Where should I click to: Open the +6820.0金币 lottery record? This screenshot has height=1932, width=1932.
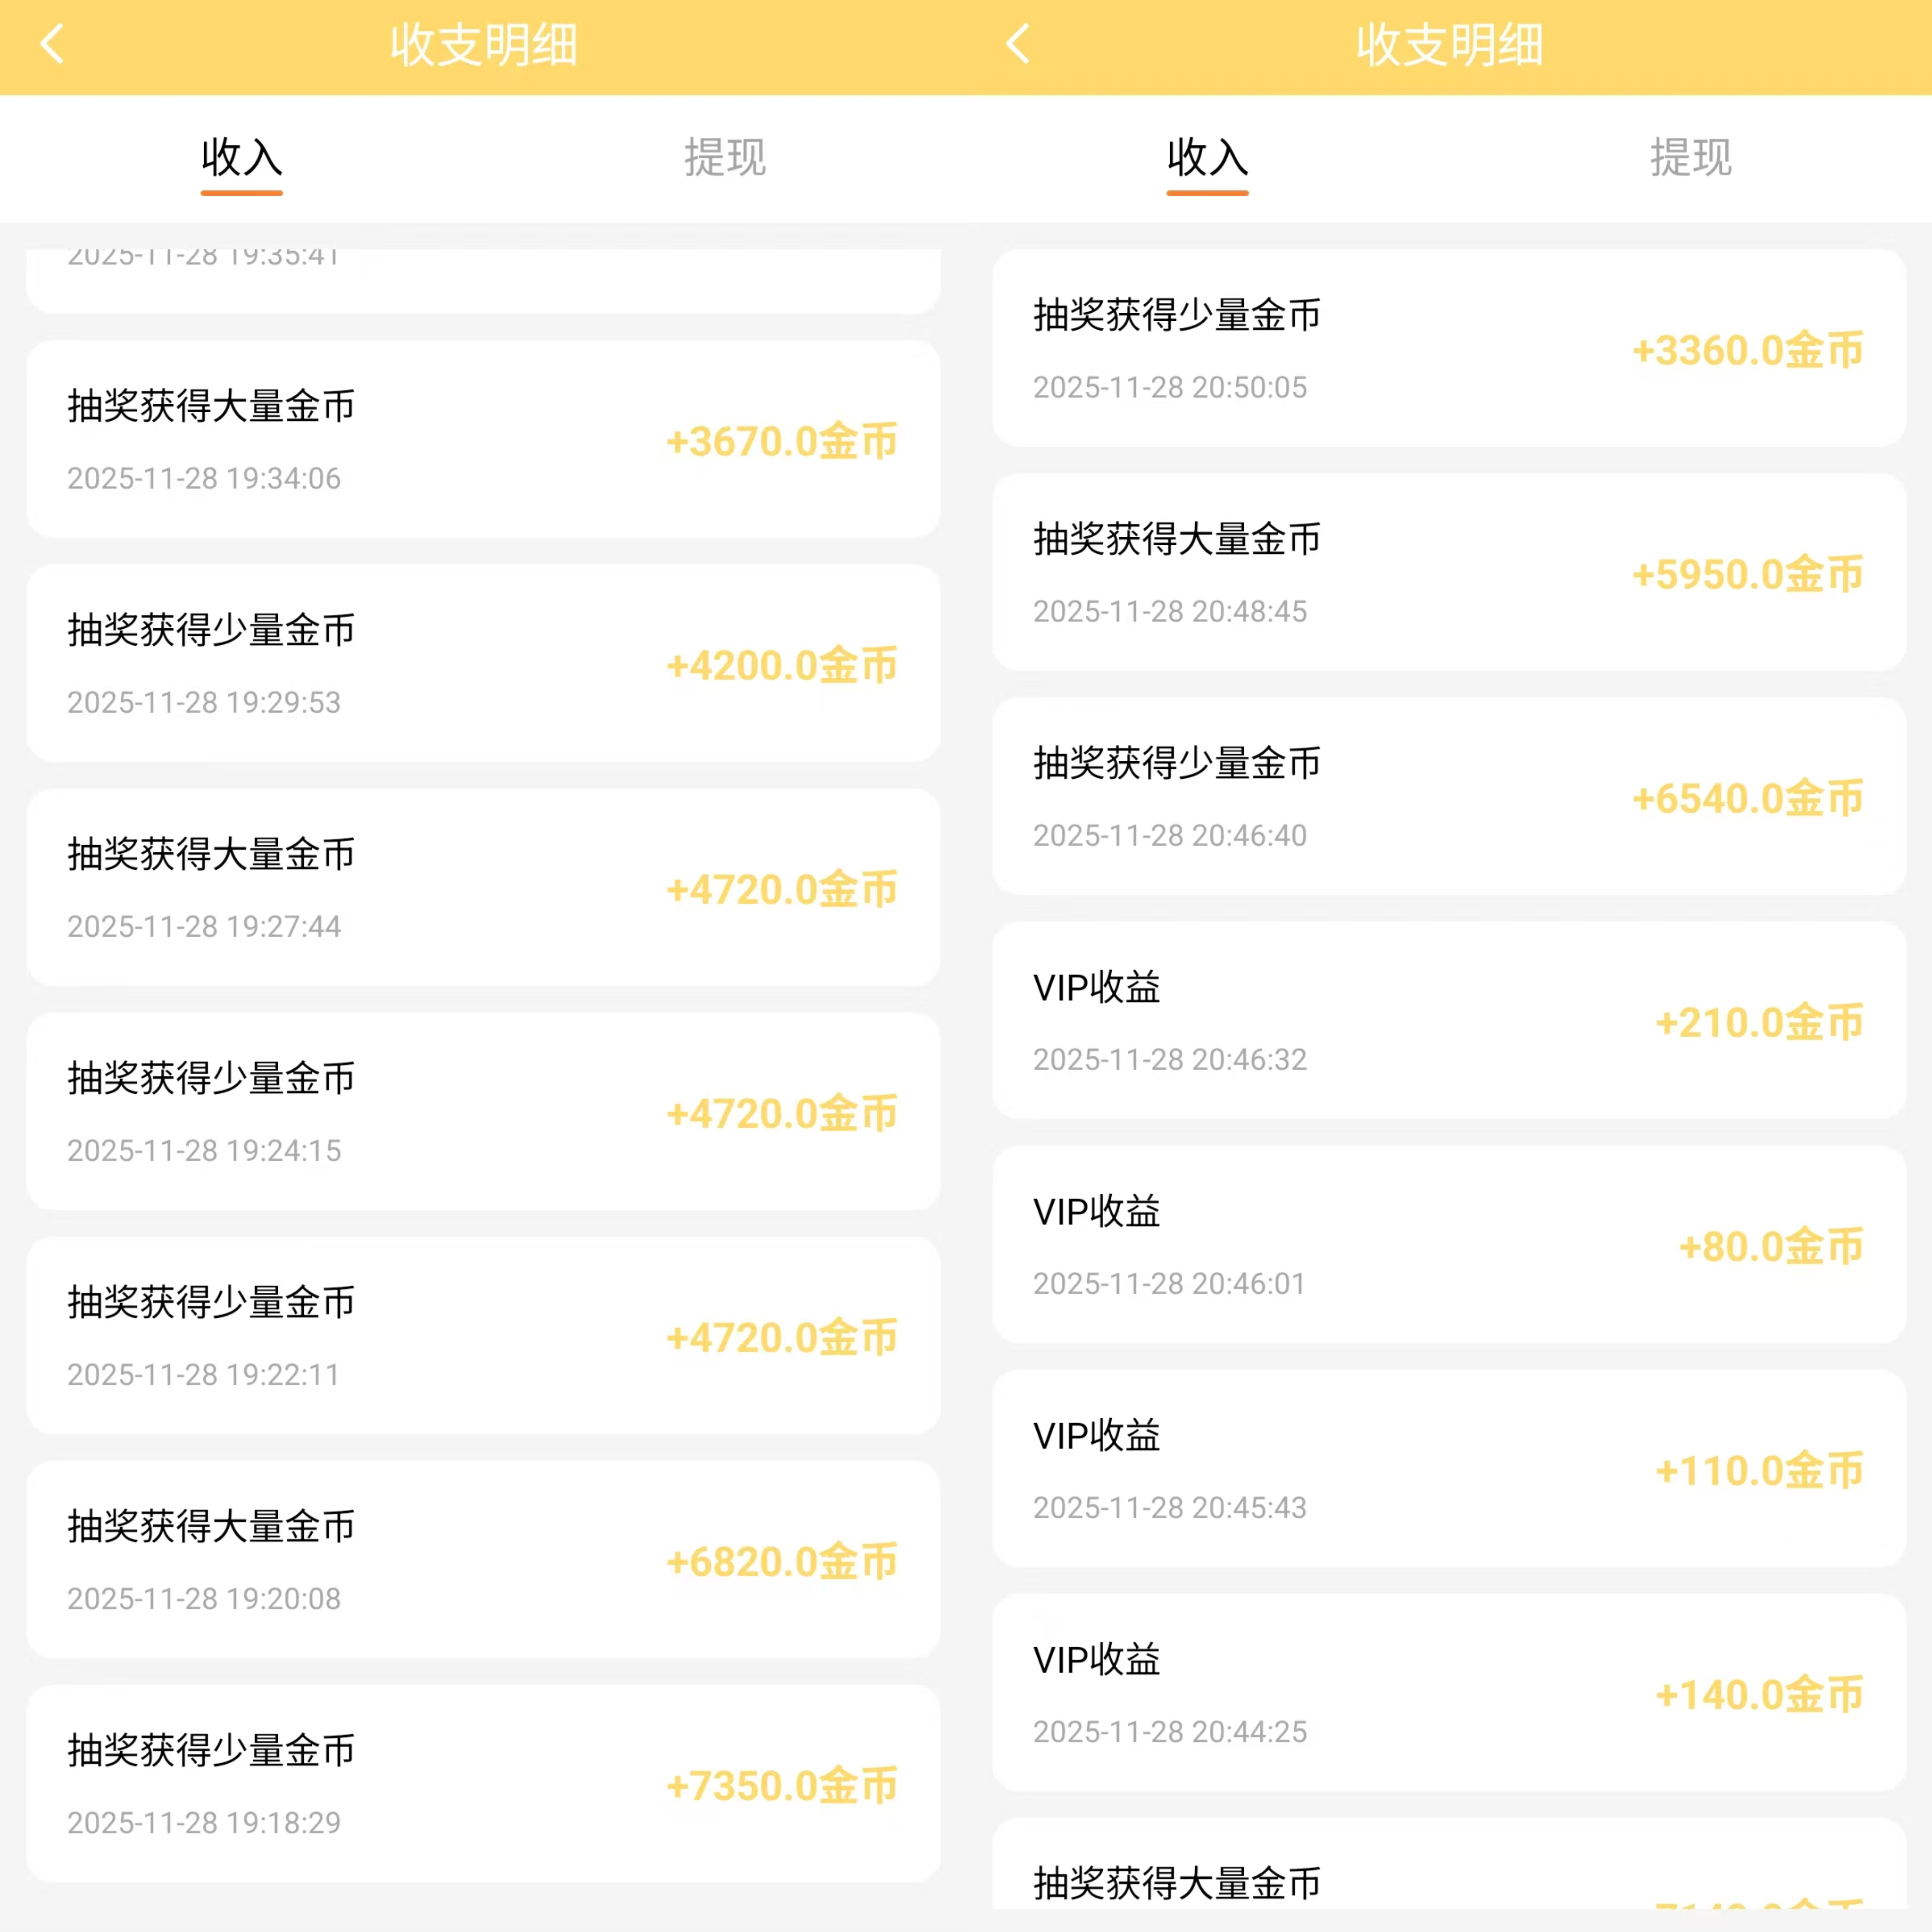483,1560
